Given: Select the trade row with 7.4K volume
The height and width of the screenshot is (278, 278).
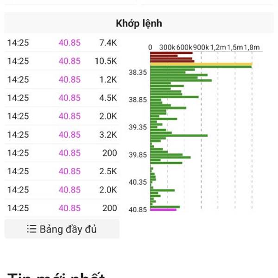Looking at the screenshot, I should (62, 43).
